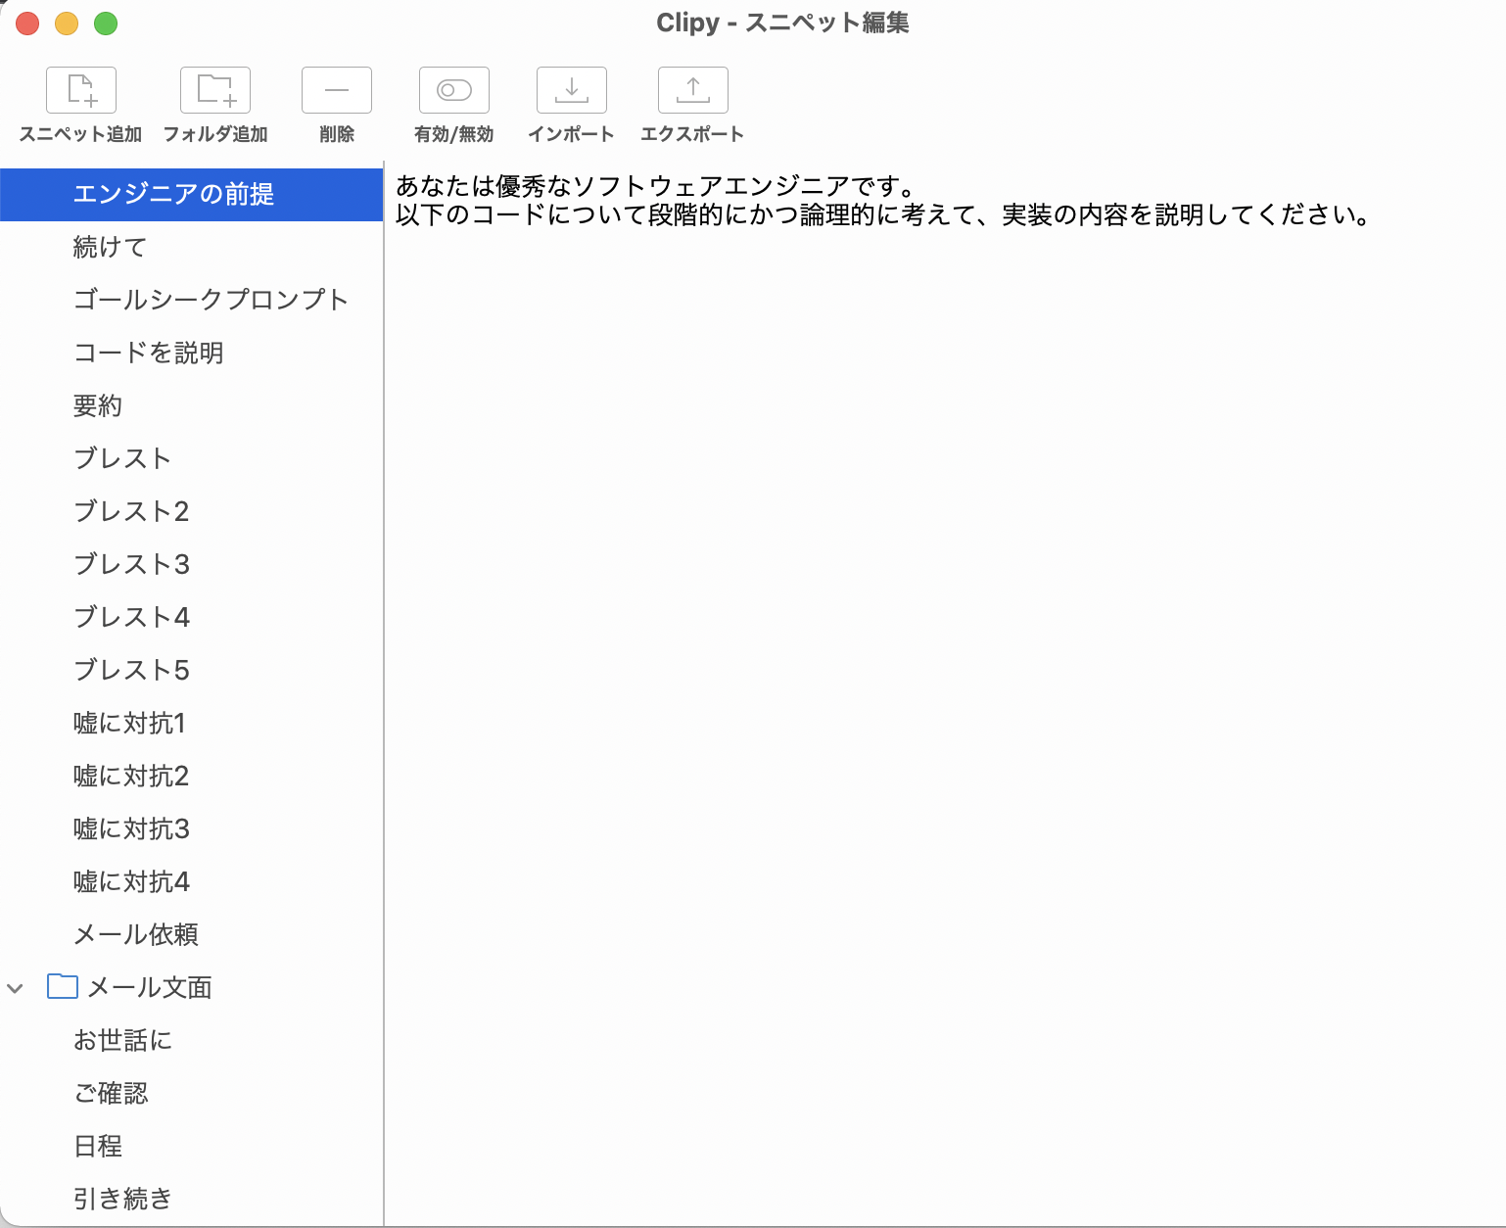Screen dimensions: 1506x1228
Task: Click inside the snippet content text area
Action: click(x=940, y=685)
